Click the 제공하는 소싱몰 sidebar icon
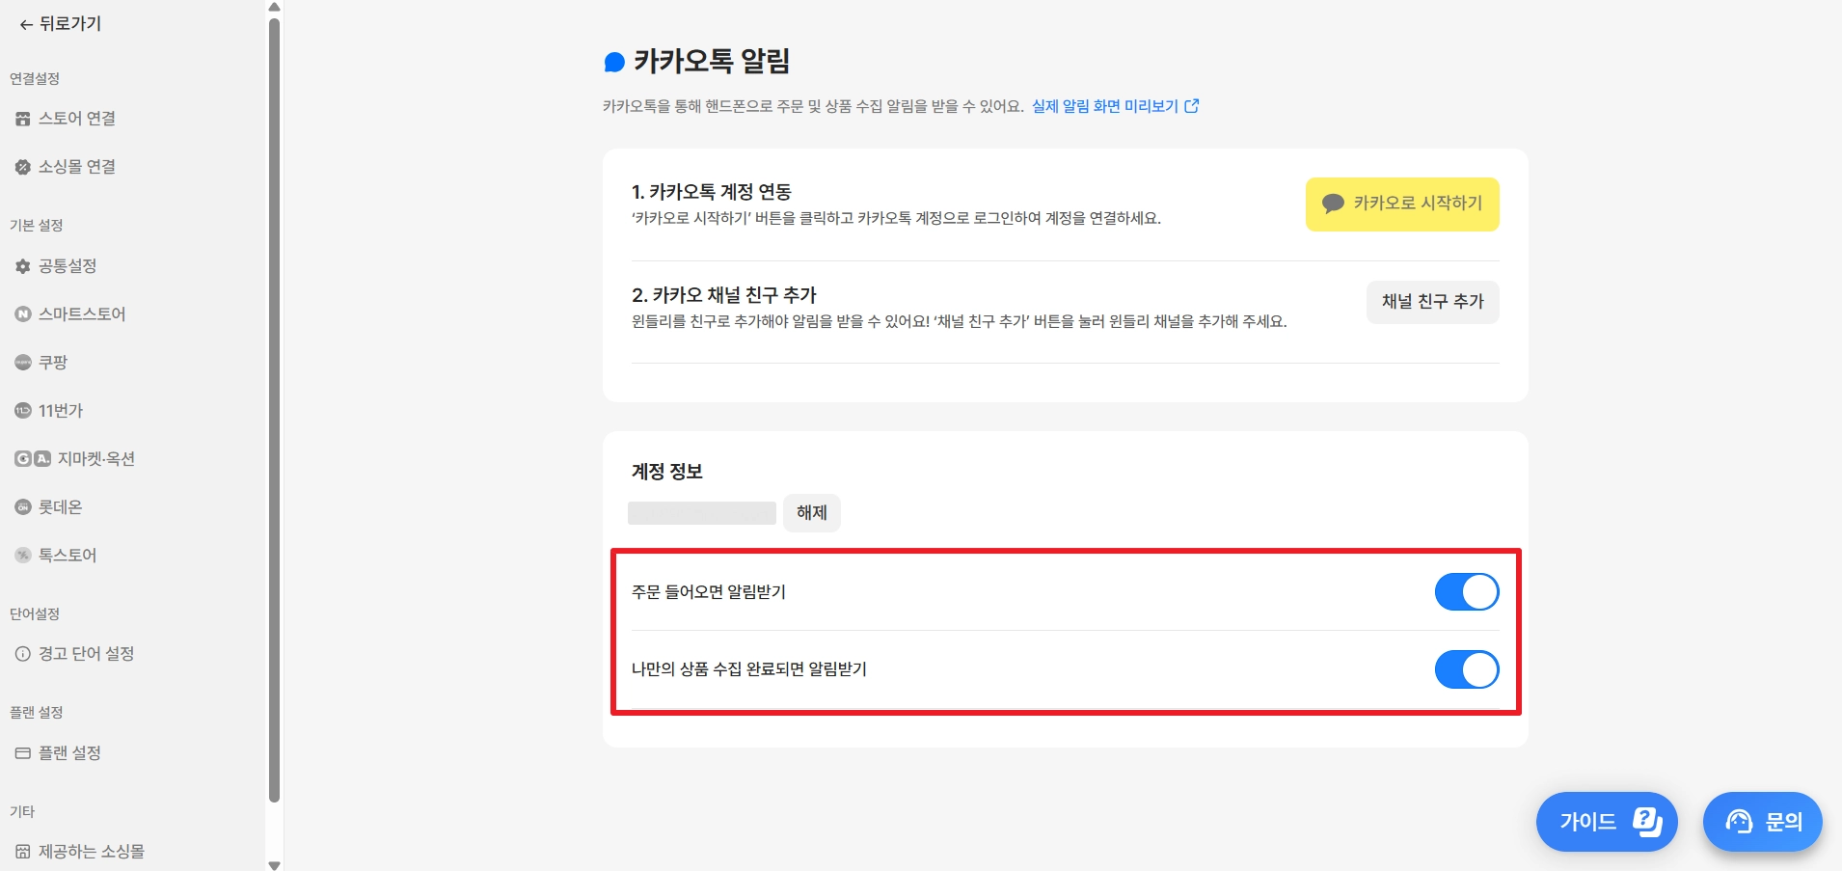1842x871 pixels. (x=23, y=852)
